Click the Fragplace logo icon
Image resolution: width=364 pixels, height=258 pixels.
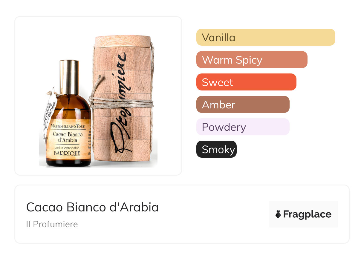(278, 214)
